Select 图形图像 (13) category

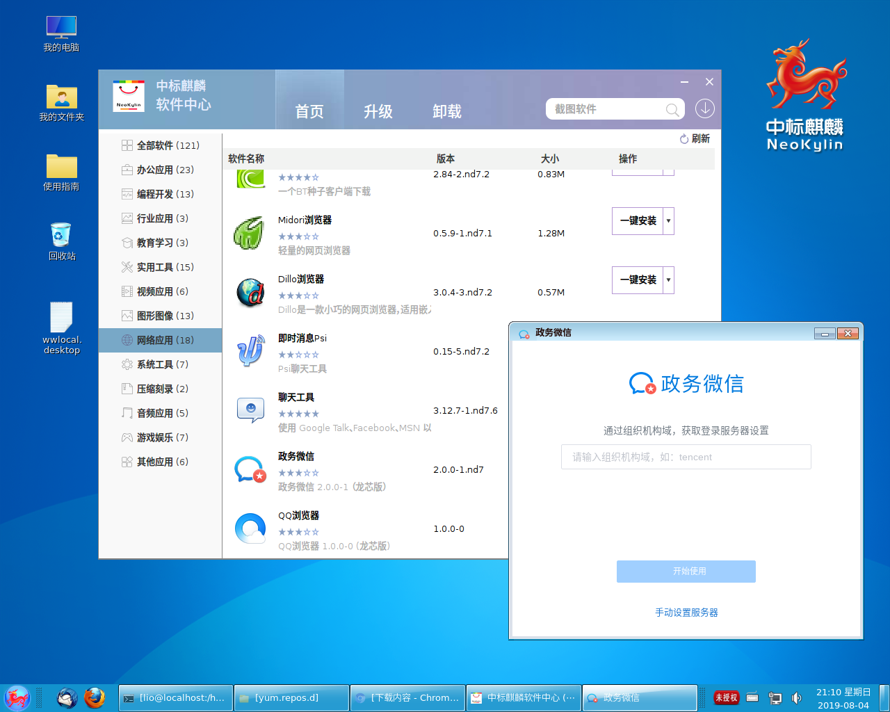tap(161, 316)
